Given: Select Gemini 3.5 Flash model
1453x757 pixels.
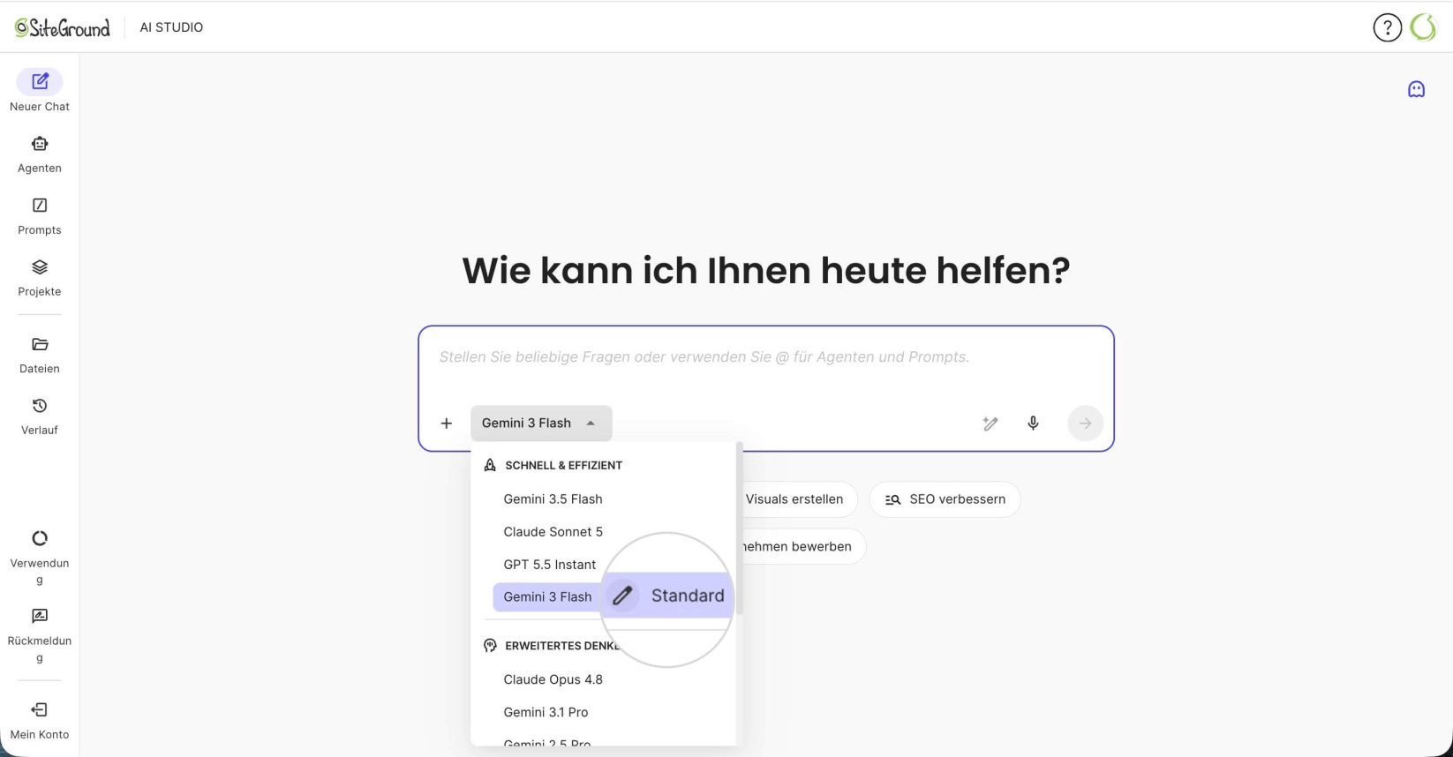Looking at the screenshot, I should (x=553, y=499).
